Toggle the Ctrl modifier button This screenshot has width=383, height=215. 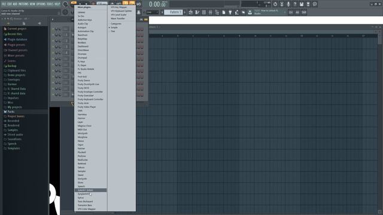[x=291, y=12]
